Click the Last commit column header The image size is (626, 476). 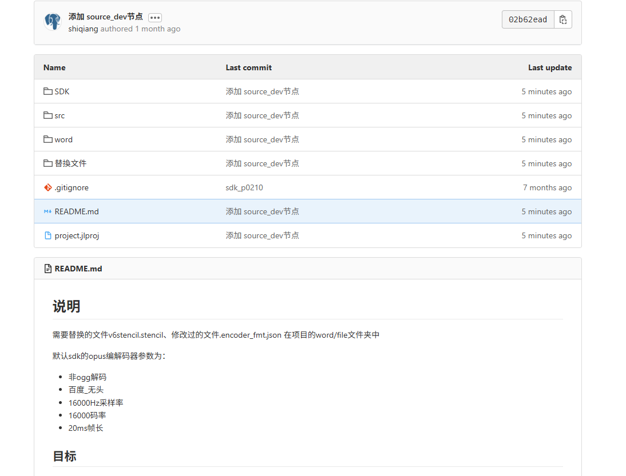(249, 68)
